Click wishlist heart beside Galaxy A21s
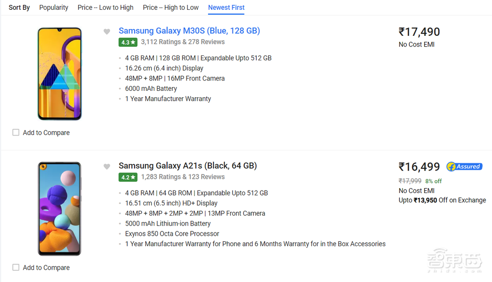 click(x=107, y=167)
